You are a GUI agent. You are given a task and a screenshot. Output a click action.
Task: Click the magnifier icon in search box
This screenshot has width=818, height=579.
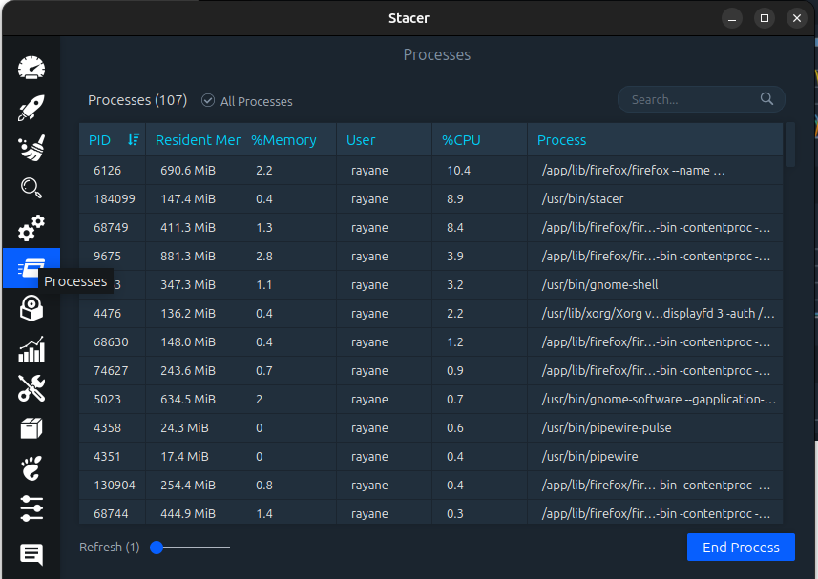766,98
